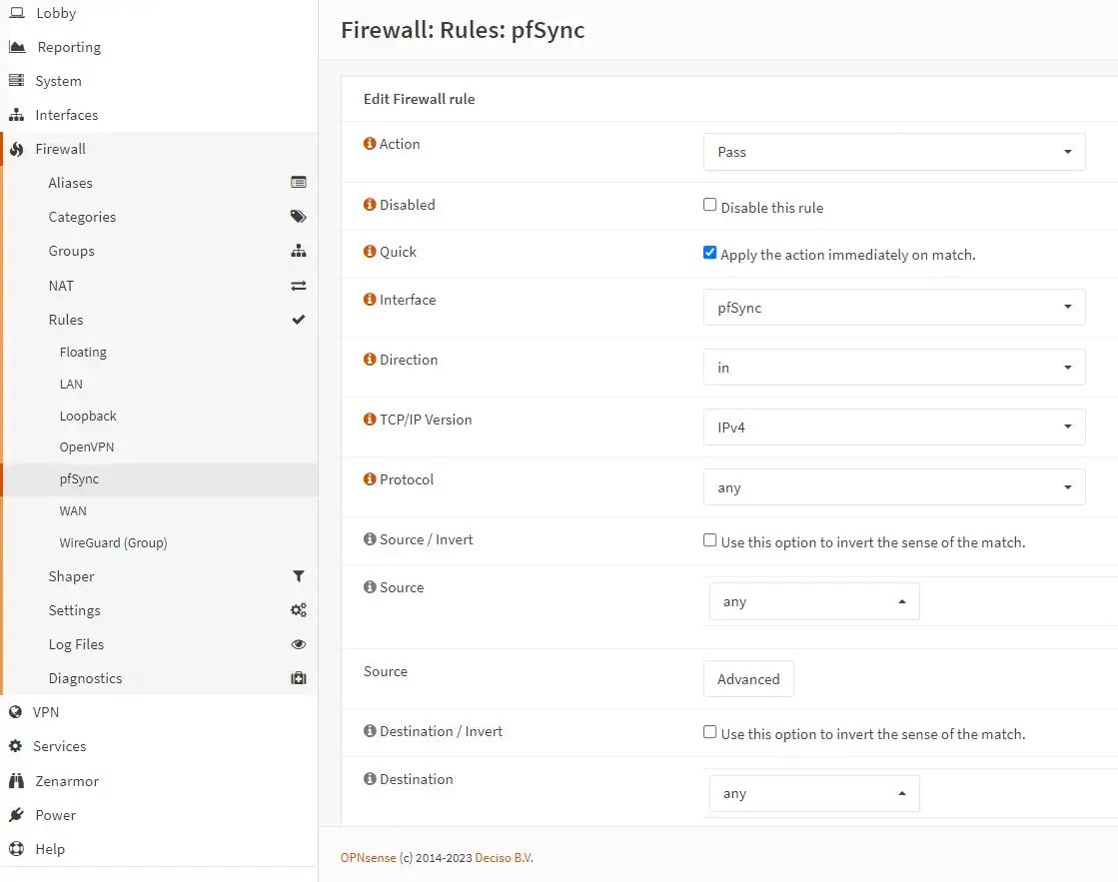Click the Power plug icon
1118x882 pixels.
[16, 815]
